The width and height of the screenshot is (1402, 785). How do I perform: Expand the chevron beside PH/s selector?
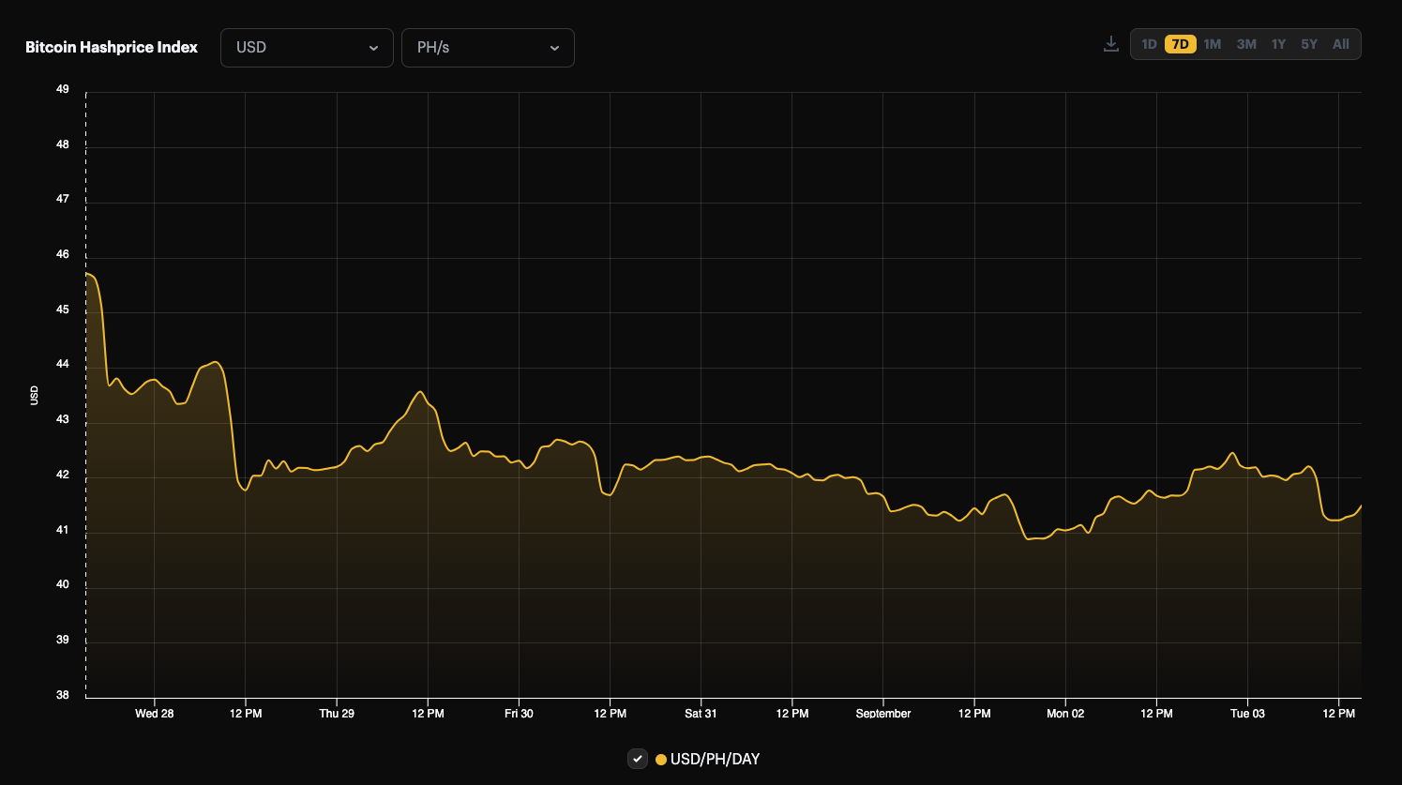coord(557,48)
